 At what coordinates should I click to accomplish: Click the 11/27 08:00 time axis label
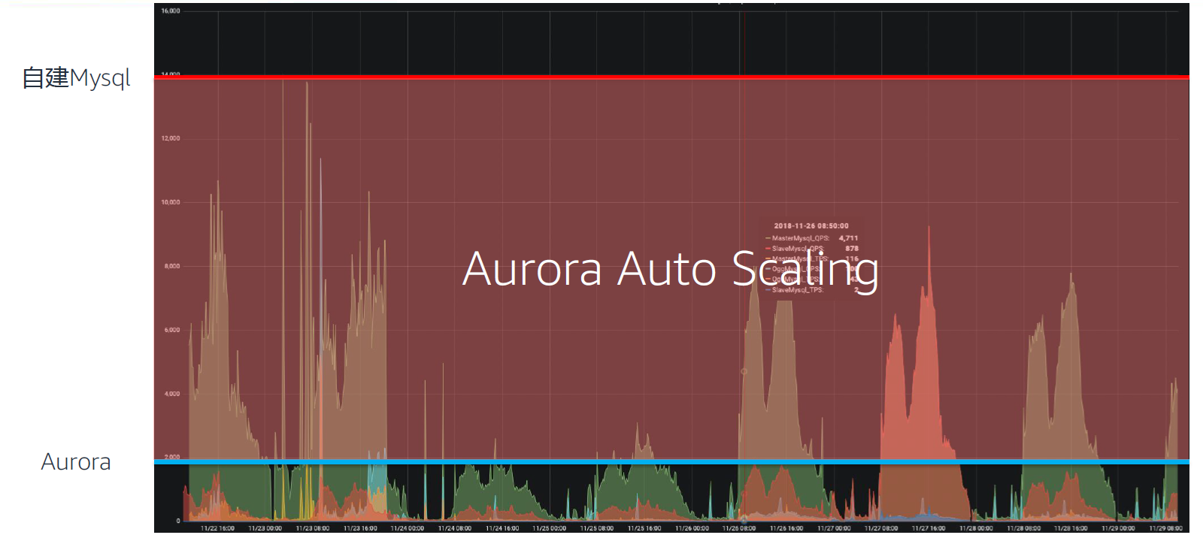click(x=881, y=528)
